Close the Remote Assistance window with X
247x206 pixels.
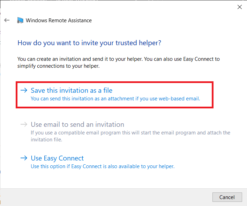point(240,7)
